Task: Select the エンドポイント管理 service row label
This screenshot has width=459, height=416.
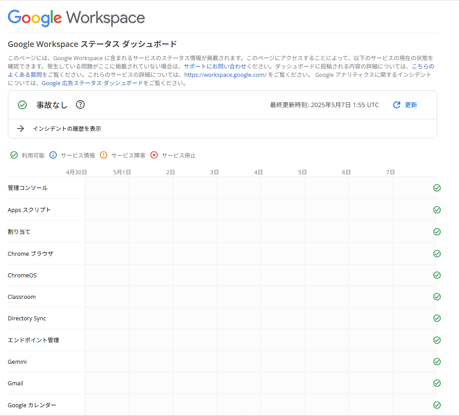Action: tap(33, 340)
